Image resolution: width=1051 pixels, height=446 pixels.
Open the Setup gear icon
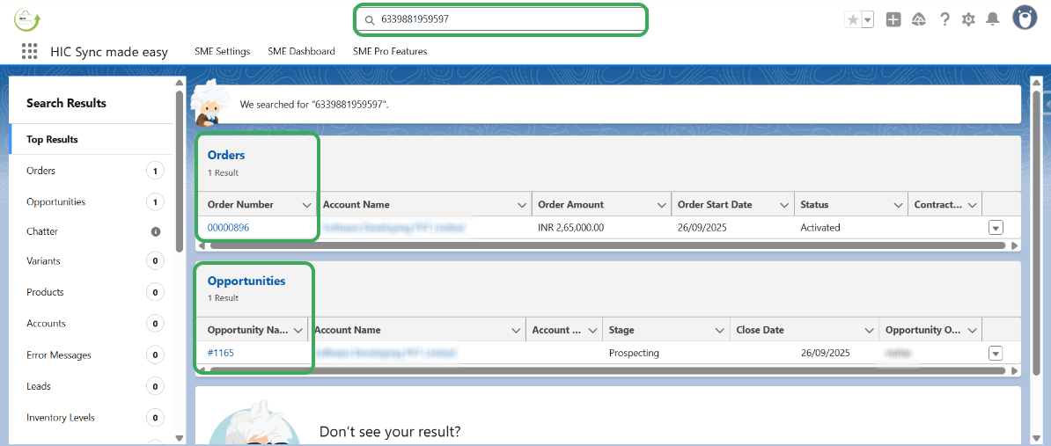(x=968, y=20)
